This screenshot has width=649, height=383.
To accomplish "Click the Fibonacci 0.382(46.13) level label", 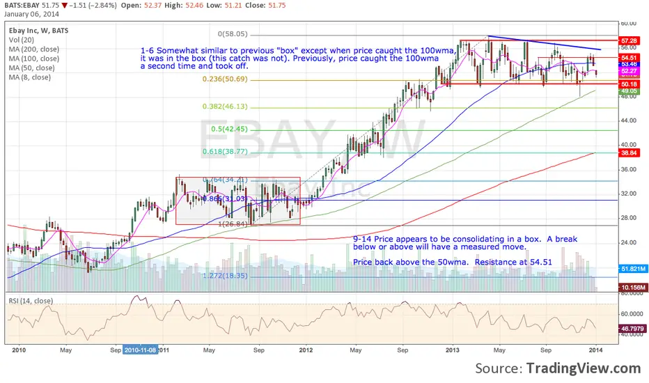I will click(225, 107).
